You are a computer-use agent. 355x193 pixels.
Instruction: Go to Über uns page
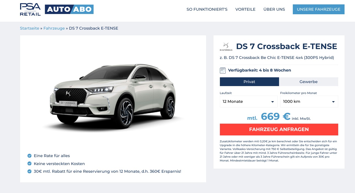tap(274, 9)
